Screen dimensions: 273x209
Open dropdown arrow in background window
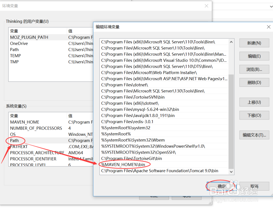pyautogui.click(x=271, y=7)
